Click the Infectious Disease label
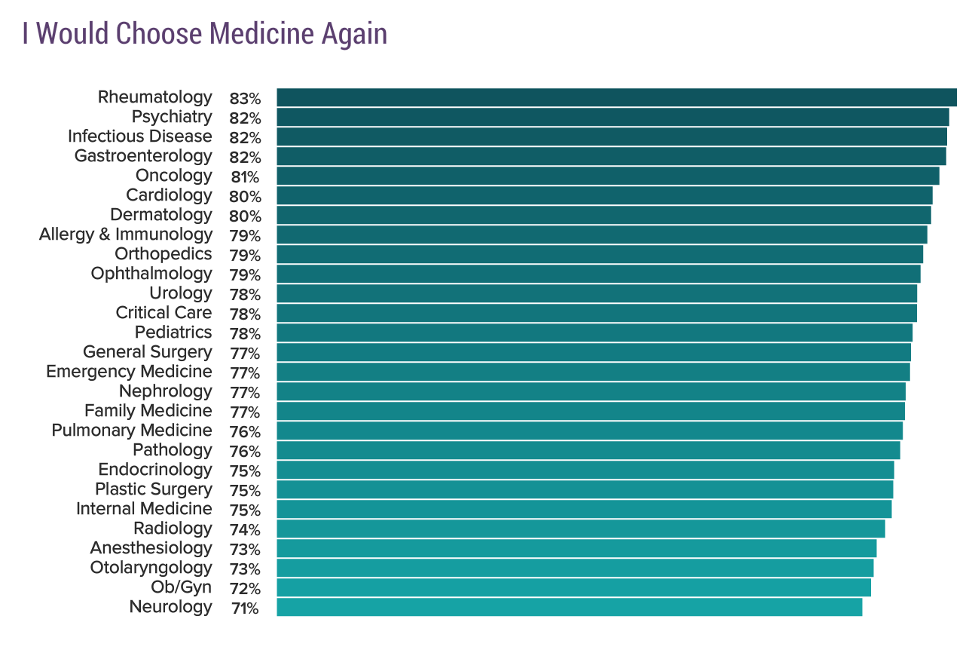Viewport: 972px width, 662px height. pos(140,136)
